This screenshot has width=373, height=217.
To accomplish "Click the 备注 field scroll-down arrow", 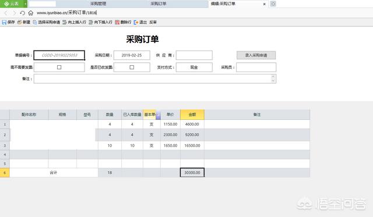I will point(273,81).
